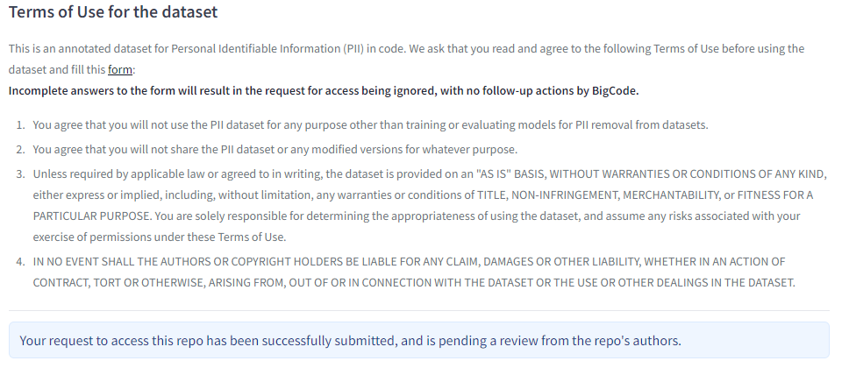The width and height of the screenshot is (849, 375).
Task: Click the list number "1." marker
Action: coord(20,124)
